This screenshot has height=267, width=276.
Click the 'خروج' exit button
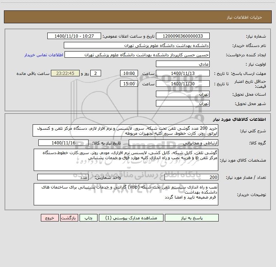point(49,218)
